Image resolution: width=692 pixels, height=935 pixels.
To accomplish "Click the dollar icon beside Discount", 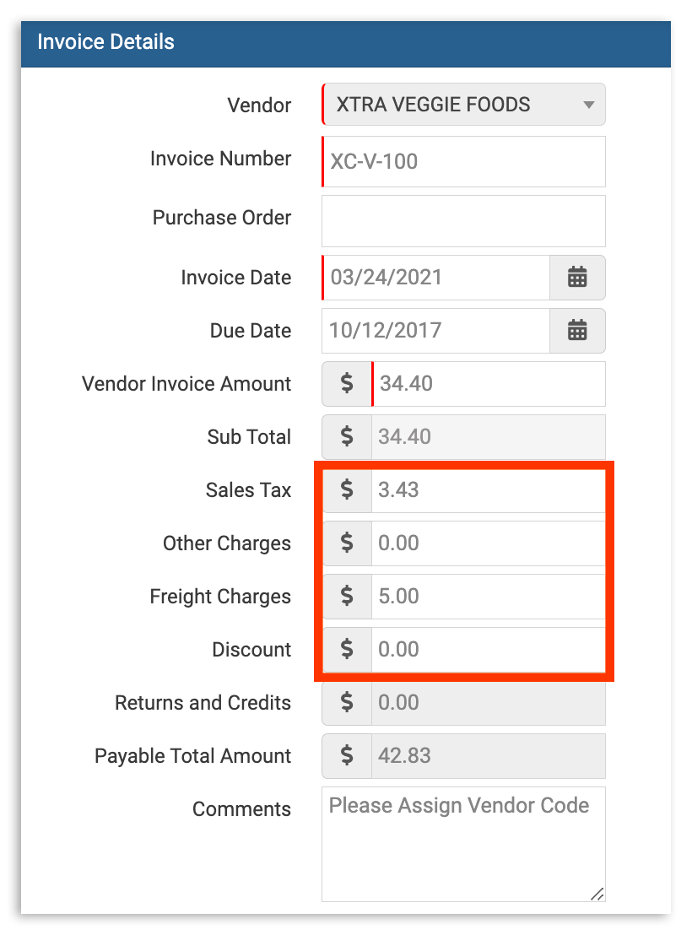I will tap(346, 650).
